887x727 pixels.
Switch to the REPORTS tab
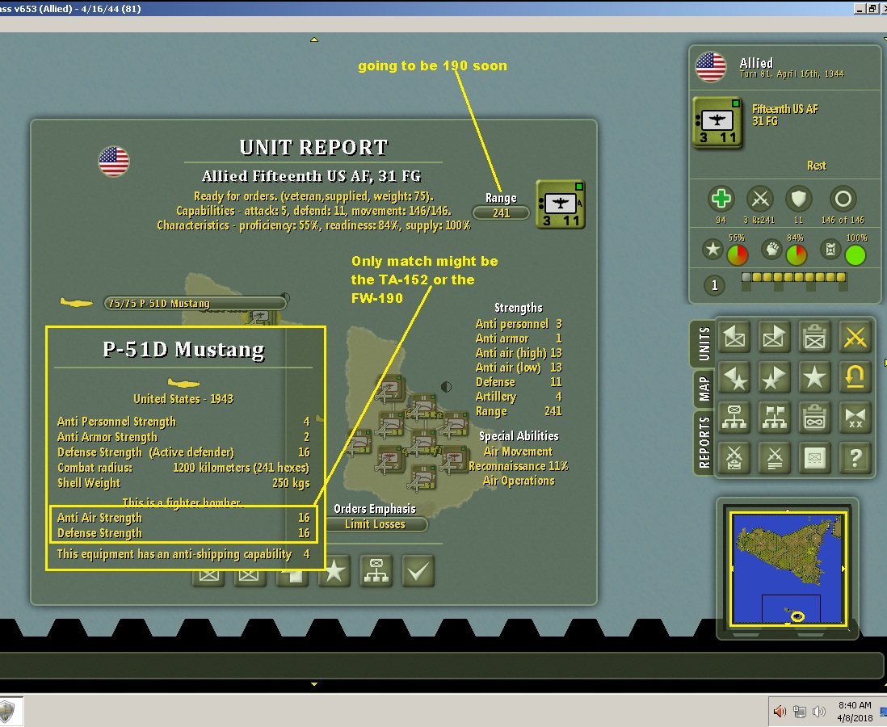tap(704, 443)
